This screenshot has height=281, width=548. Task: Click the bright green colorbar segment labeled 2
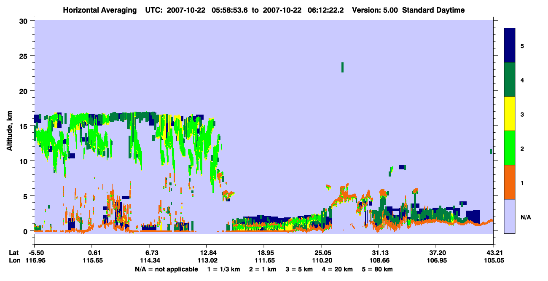[x=510, y=148]
